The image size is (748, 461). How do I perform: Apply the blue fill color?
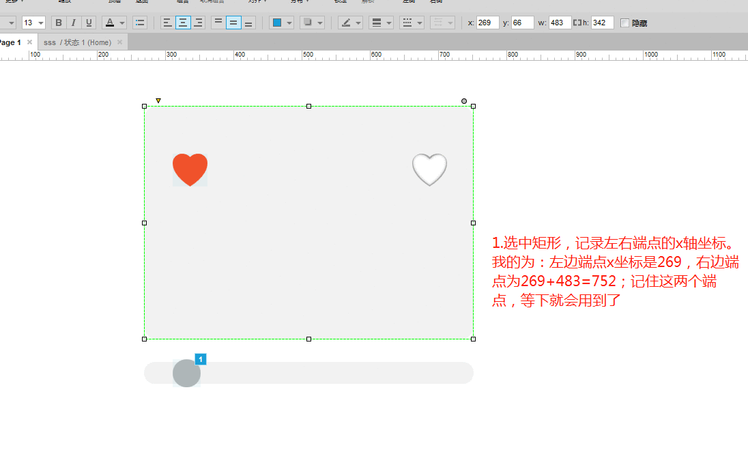click(276, 23)
